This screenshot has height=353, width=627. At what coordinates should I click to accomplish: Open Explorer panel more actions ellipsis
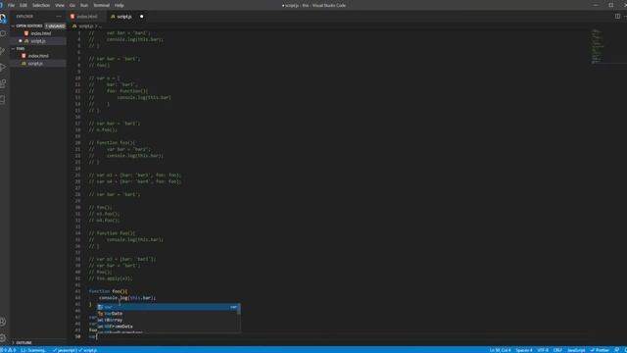(x=59, y=17)
